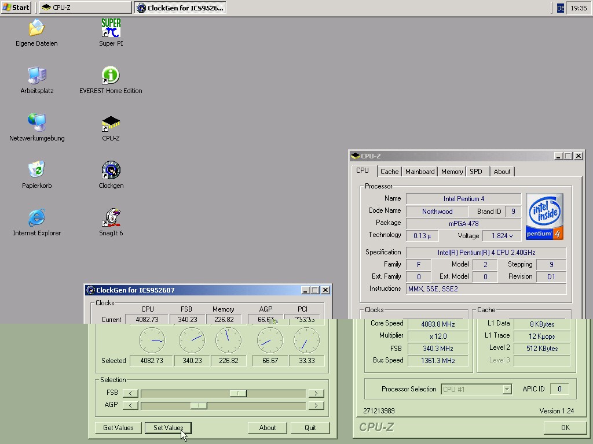Open the Mainboard tab in CPU-Z

click(420, 172)
